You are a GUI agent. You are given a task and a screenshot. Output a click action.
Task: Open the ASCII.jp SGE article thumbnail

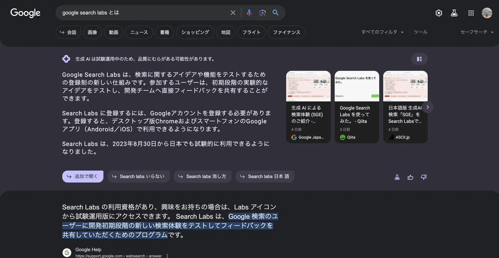[405, 86]
